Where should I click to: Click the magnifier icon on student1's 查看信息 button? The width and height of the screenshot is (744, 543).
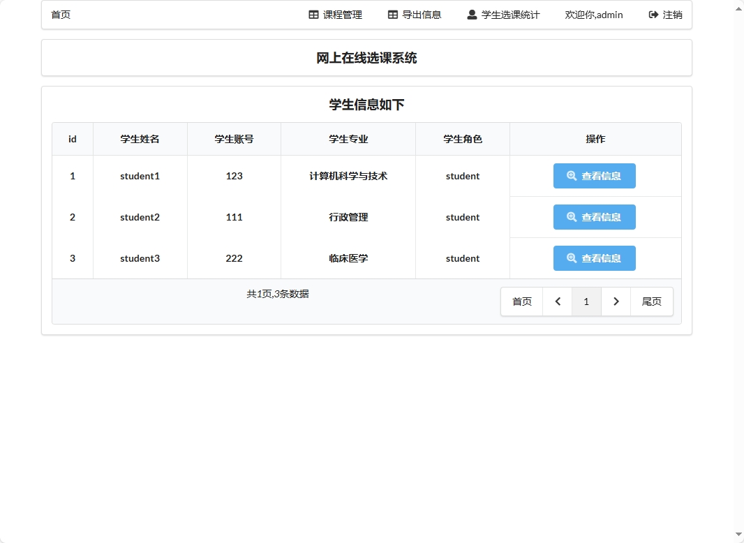570,176
